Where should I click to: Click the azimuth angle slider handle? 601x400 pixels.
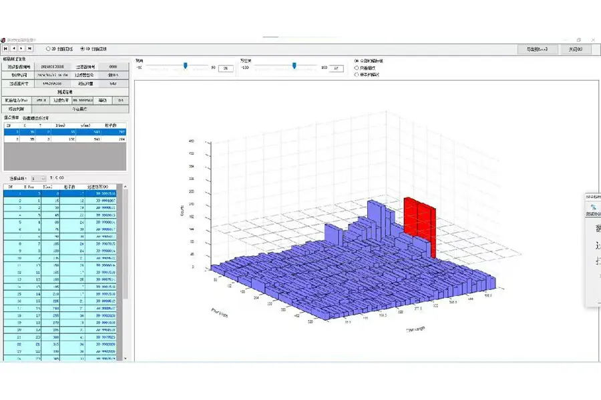[294, 65]
